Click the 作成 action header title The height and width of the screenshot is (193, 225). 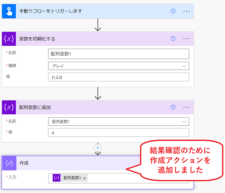(24, 163)
